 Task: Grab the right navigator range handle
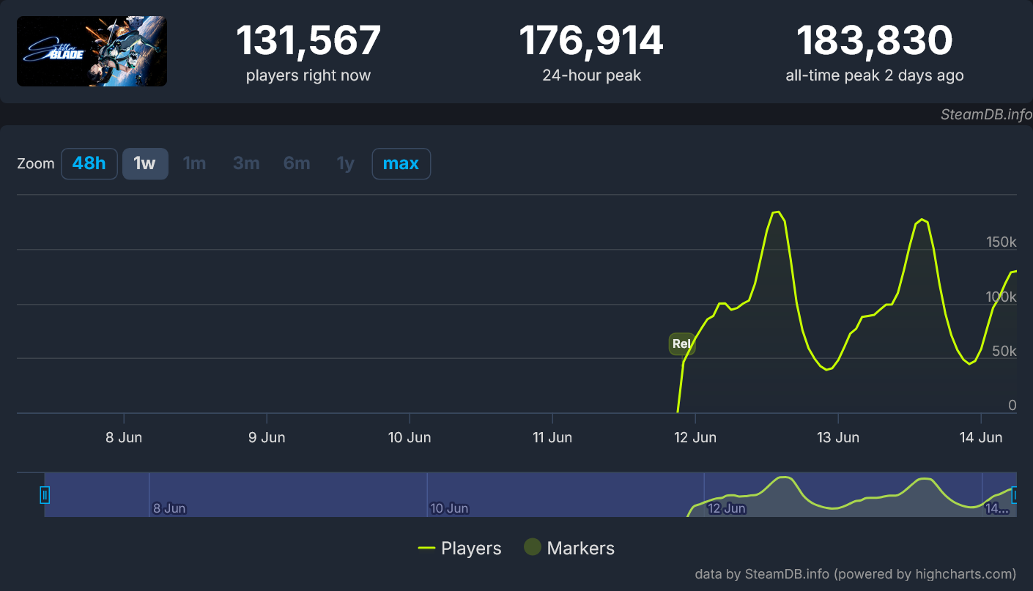point(1015,495)
